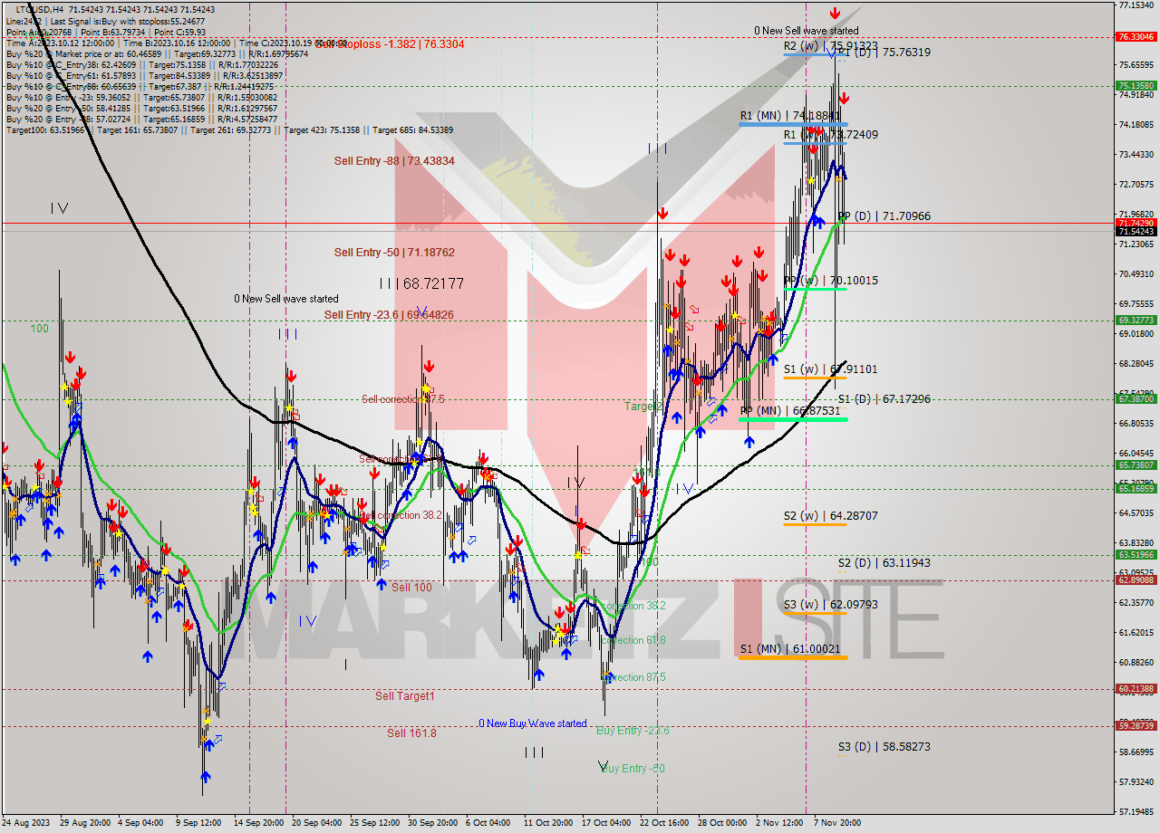1160x833 pixels.
Task: Click the 'PP (w) | 70.10015' pivot label
Action: pos(830,281)
